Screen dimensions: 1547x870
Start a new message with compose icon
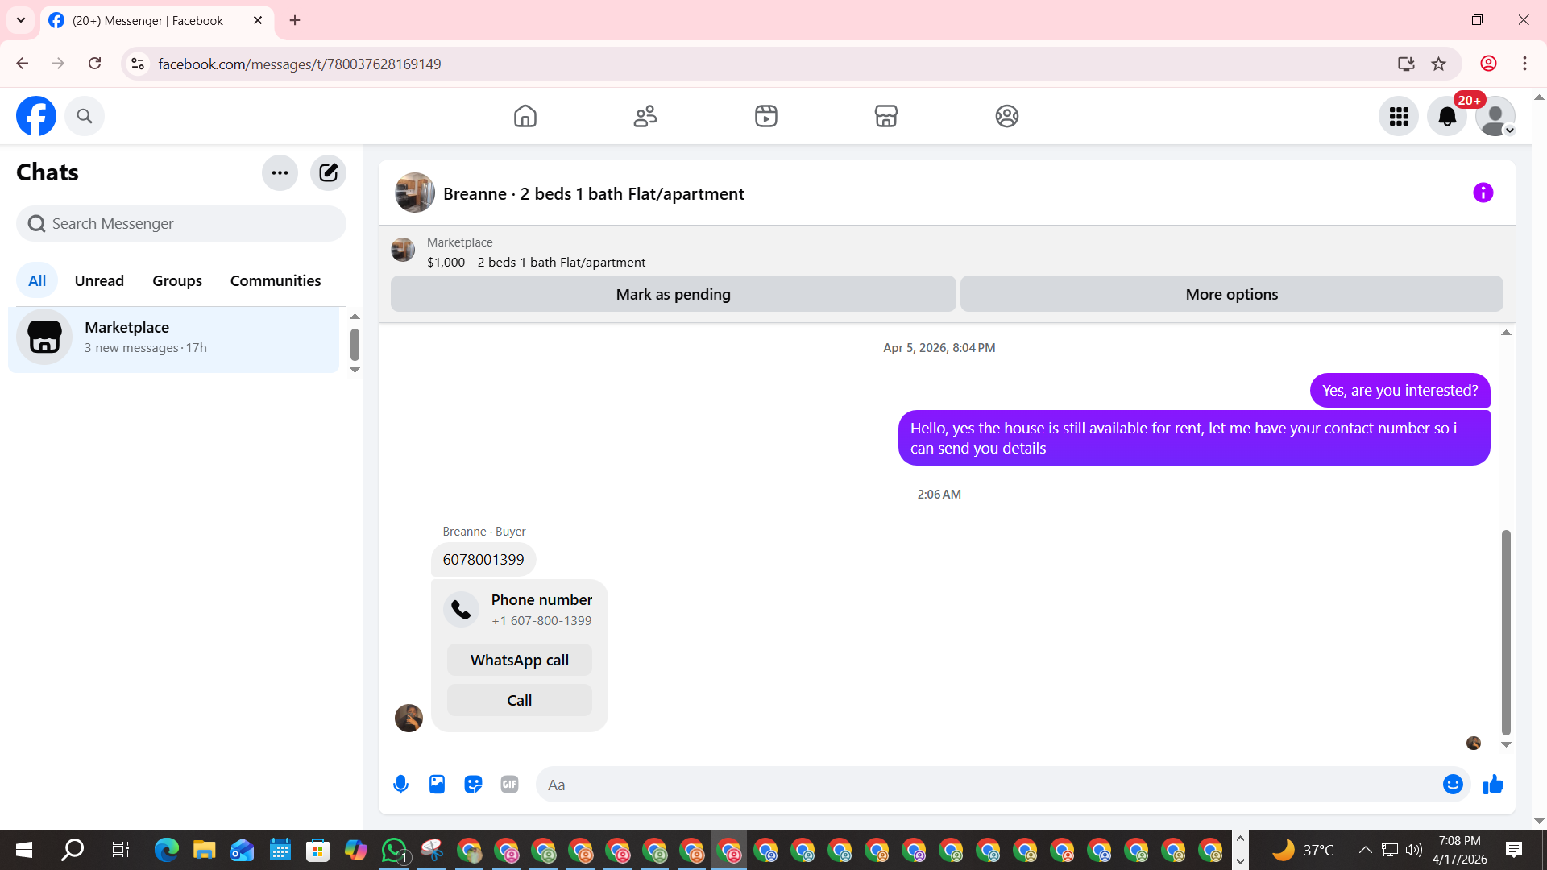tap(328, 172)
